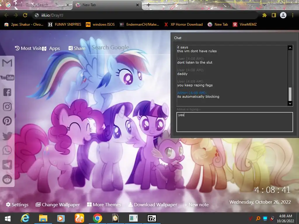
Task: Open the windows ISOS bookmark
Action: (x=100, y=24)
